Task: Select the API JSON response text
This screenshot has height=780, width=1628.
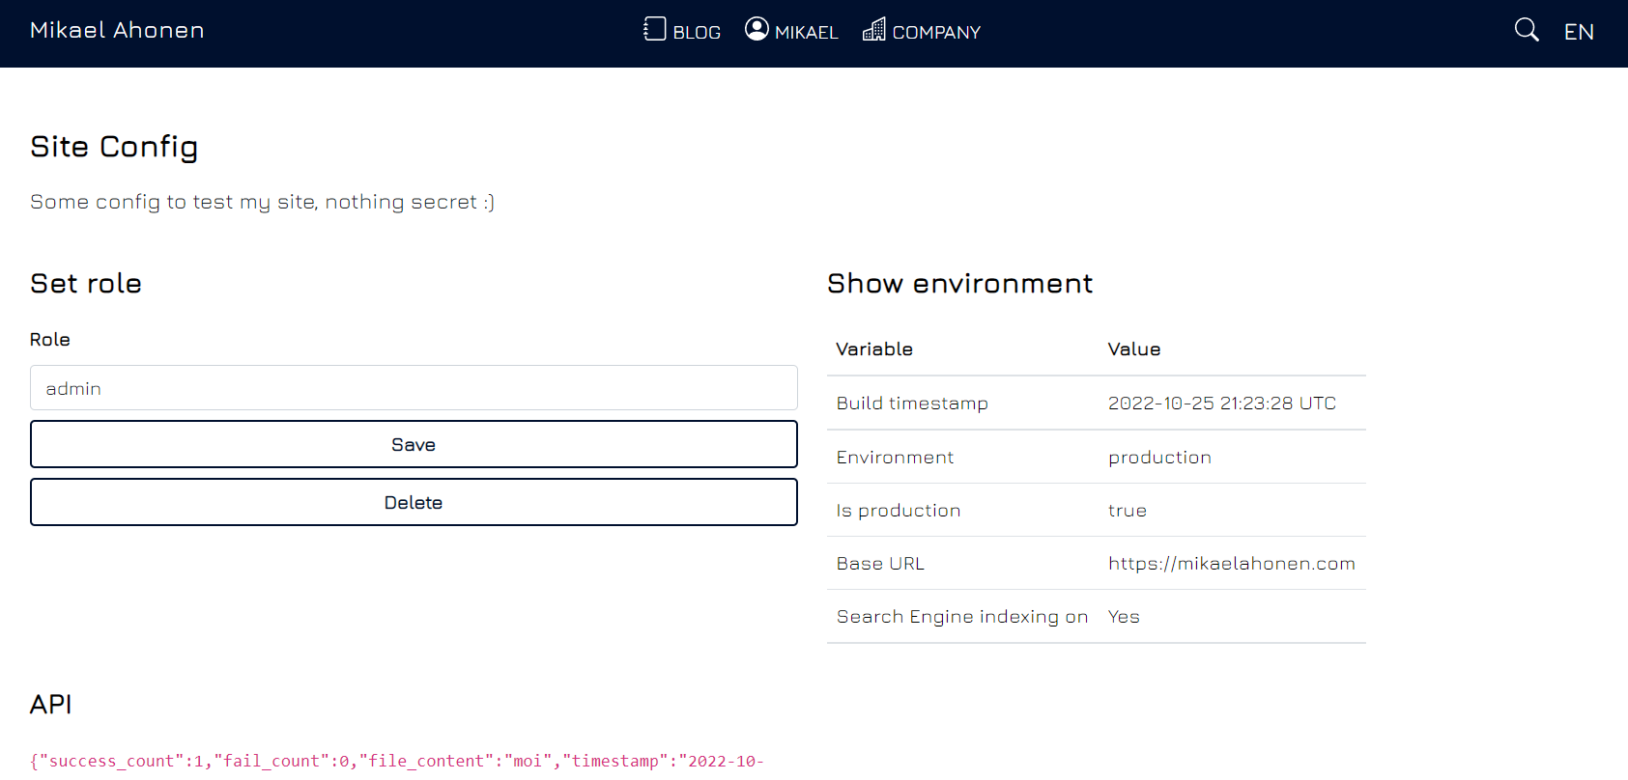Action: 397,762
